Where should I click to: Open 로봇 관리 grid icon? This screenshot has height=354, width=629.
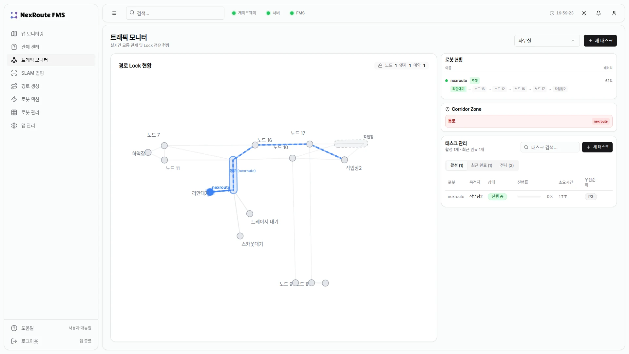(14, 112)
